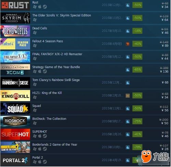Click the negative review icon for Fallout 4 Season Pass
The image size is (171, 167).
tap(128, 44)
